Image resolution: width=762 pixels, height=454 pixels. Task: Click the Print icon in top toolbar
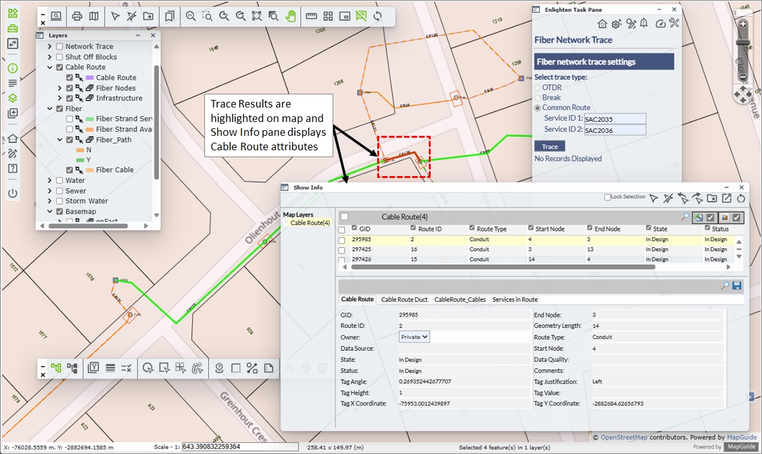click(x=77, y=16)
